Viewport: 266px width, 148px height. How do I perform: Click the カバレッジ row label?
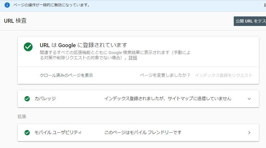[x=45, y=99]
